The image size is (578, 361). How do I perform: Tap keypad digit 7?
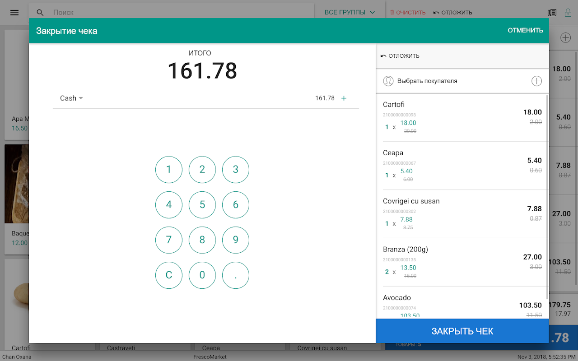(169, 240)
